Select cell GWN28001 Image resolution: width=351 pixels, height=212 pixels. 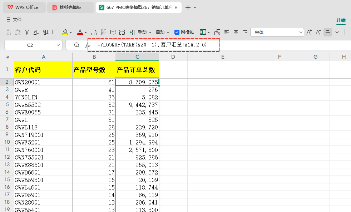pos(43,202)
